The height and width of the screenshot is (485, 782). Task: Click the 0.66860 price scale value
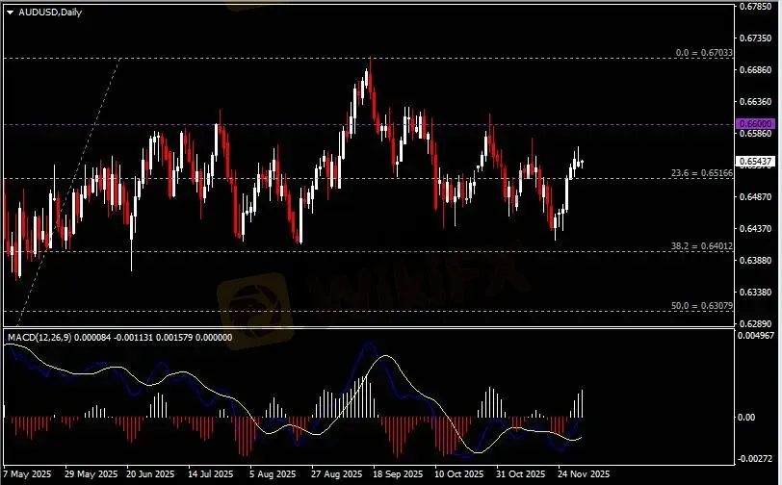click(x=756, y=70)
